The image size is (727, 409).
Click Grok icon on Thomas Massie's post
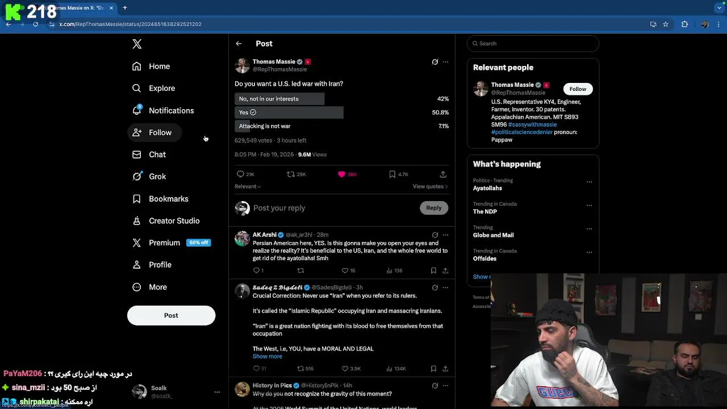click(435, 62)
